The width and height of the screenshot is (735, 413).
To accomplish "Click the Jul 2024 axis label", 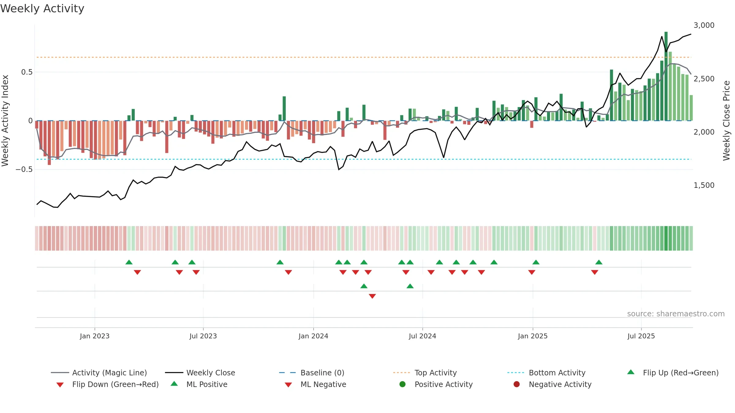I will coord(422,336).
